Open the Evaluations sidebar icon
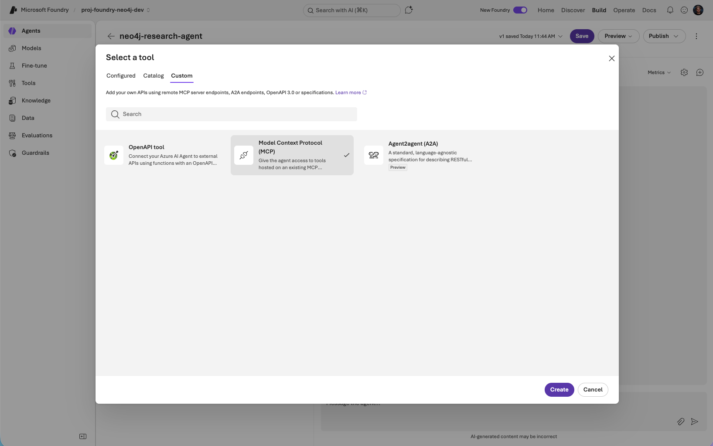713x446 pixels. pyautogui.click(x=12, y=135)
